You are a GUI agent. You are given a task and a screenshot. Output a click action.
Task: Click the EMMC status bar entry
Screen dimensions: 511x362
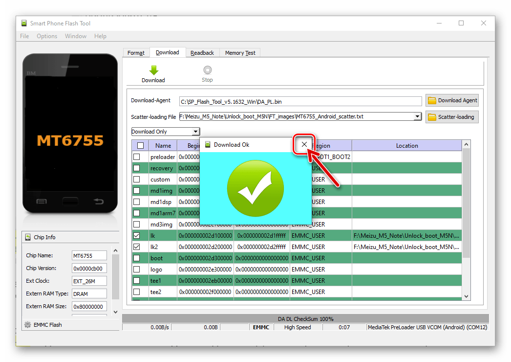pos(261,327)
